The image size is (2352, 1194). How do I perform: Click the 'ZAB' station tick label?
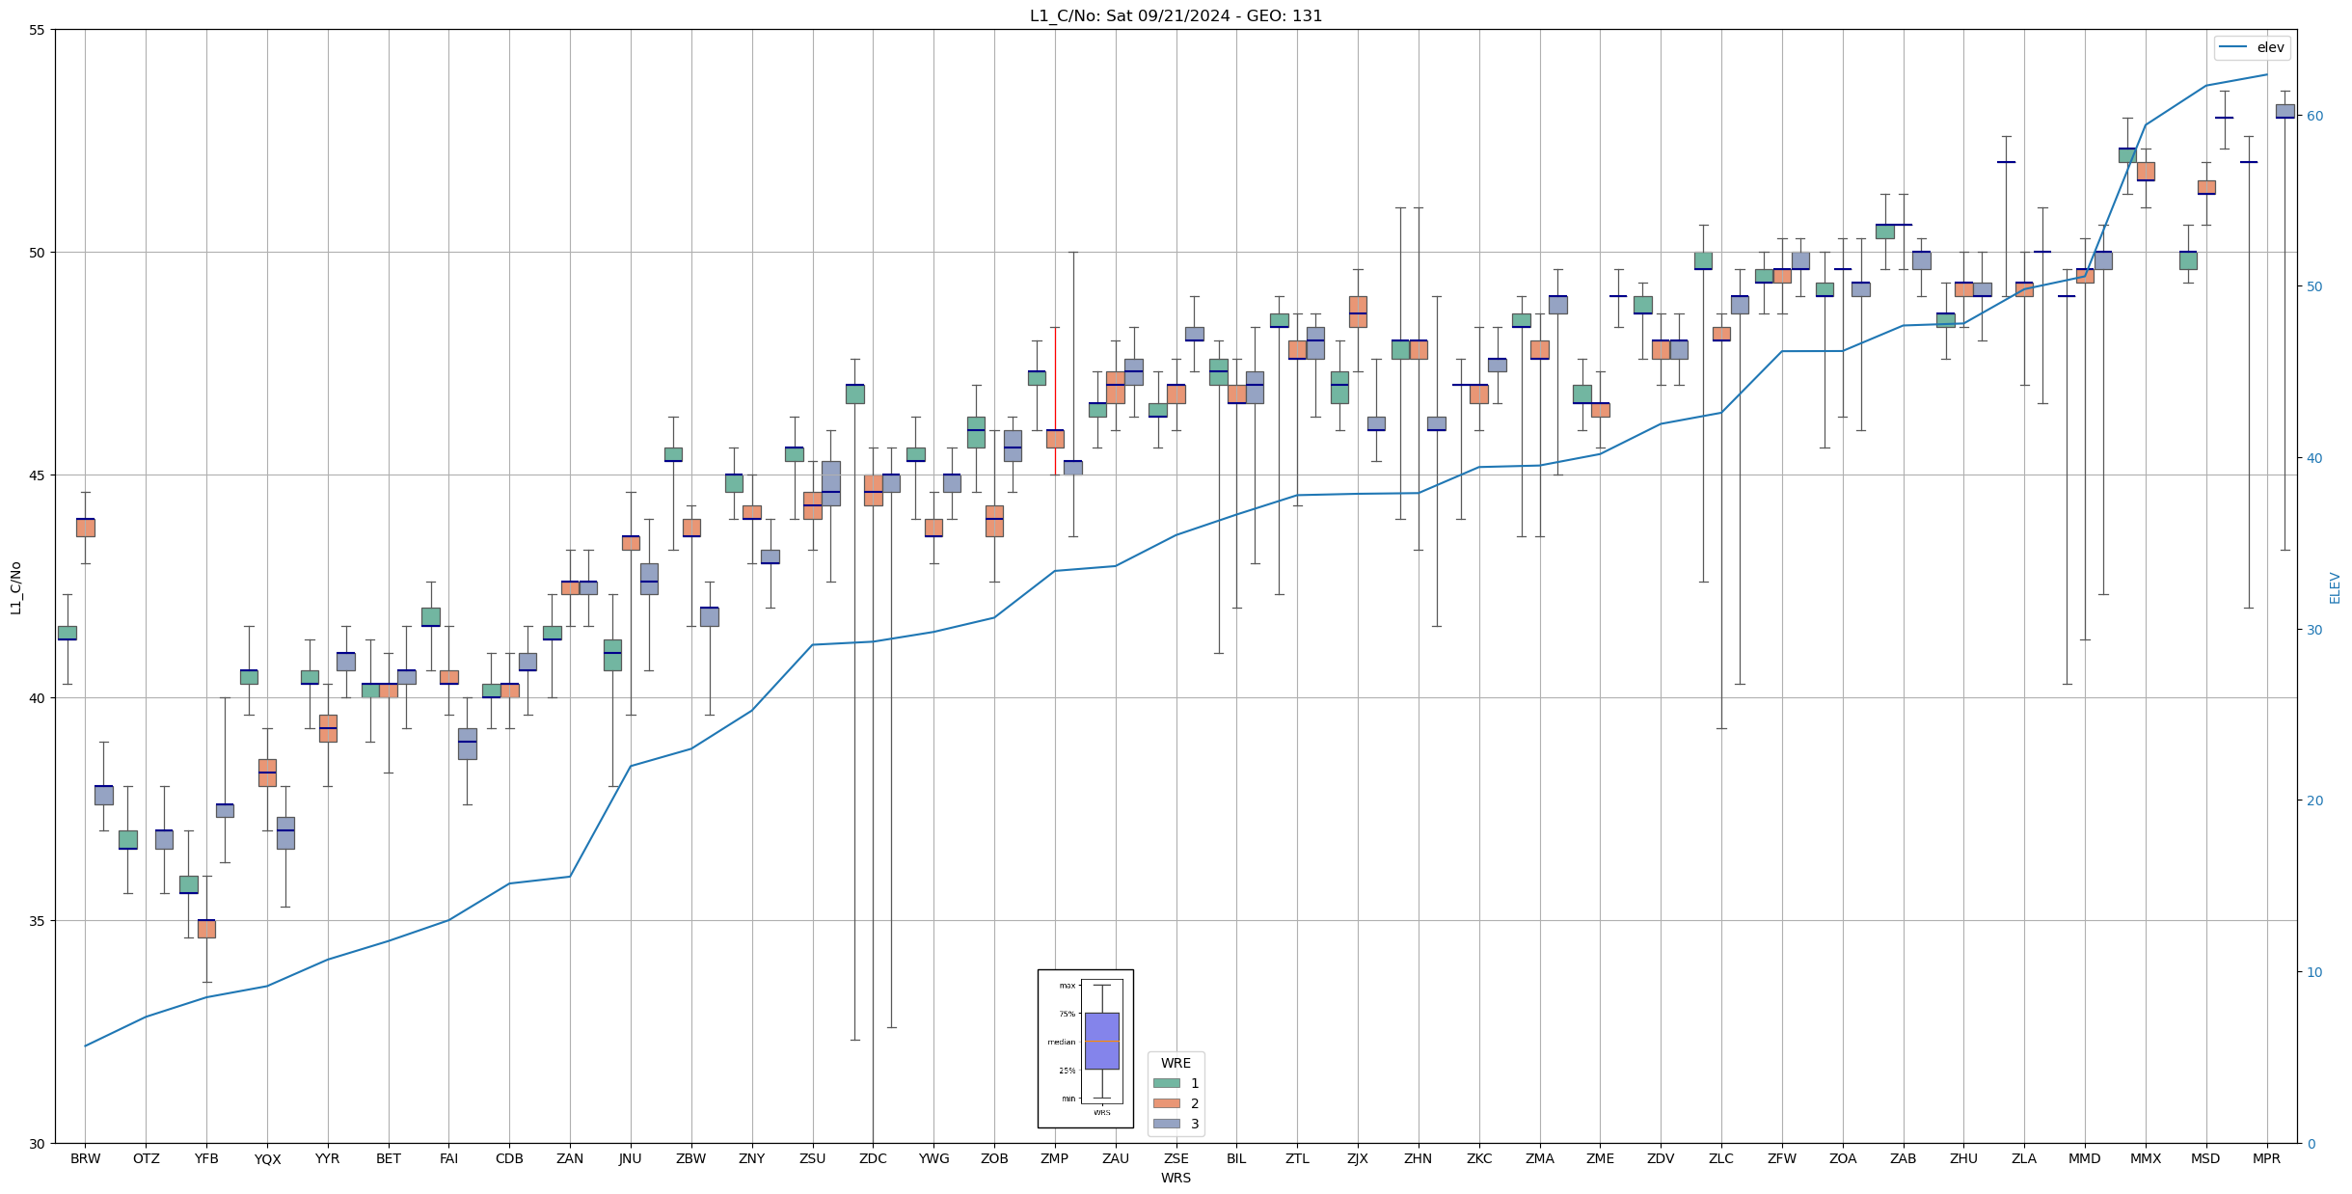pos(1904,1158)
